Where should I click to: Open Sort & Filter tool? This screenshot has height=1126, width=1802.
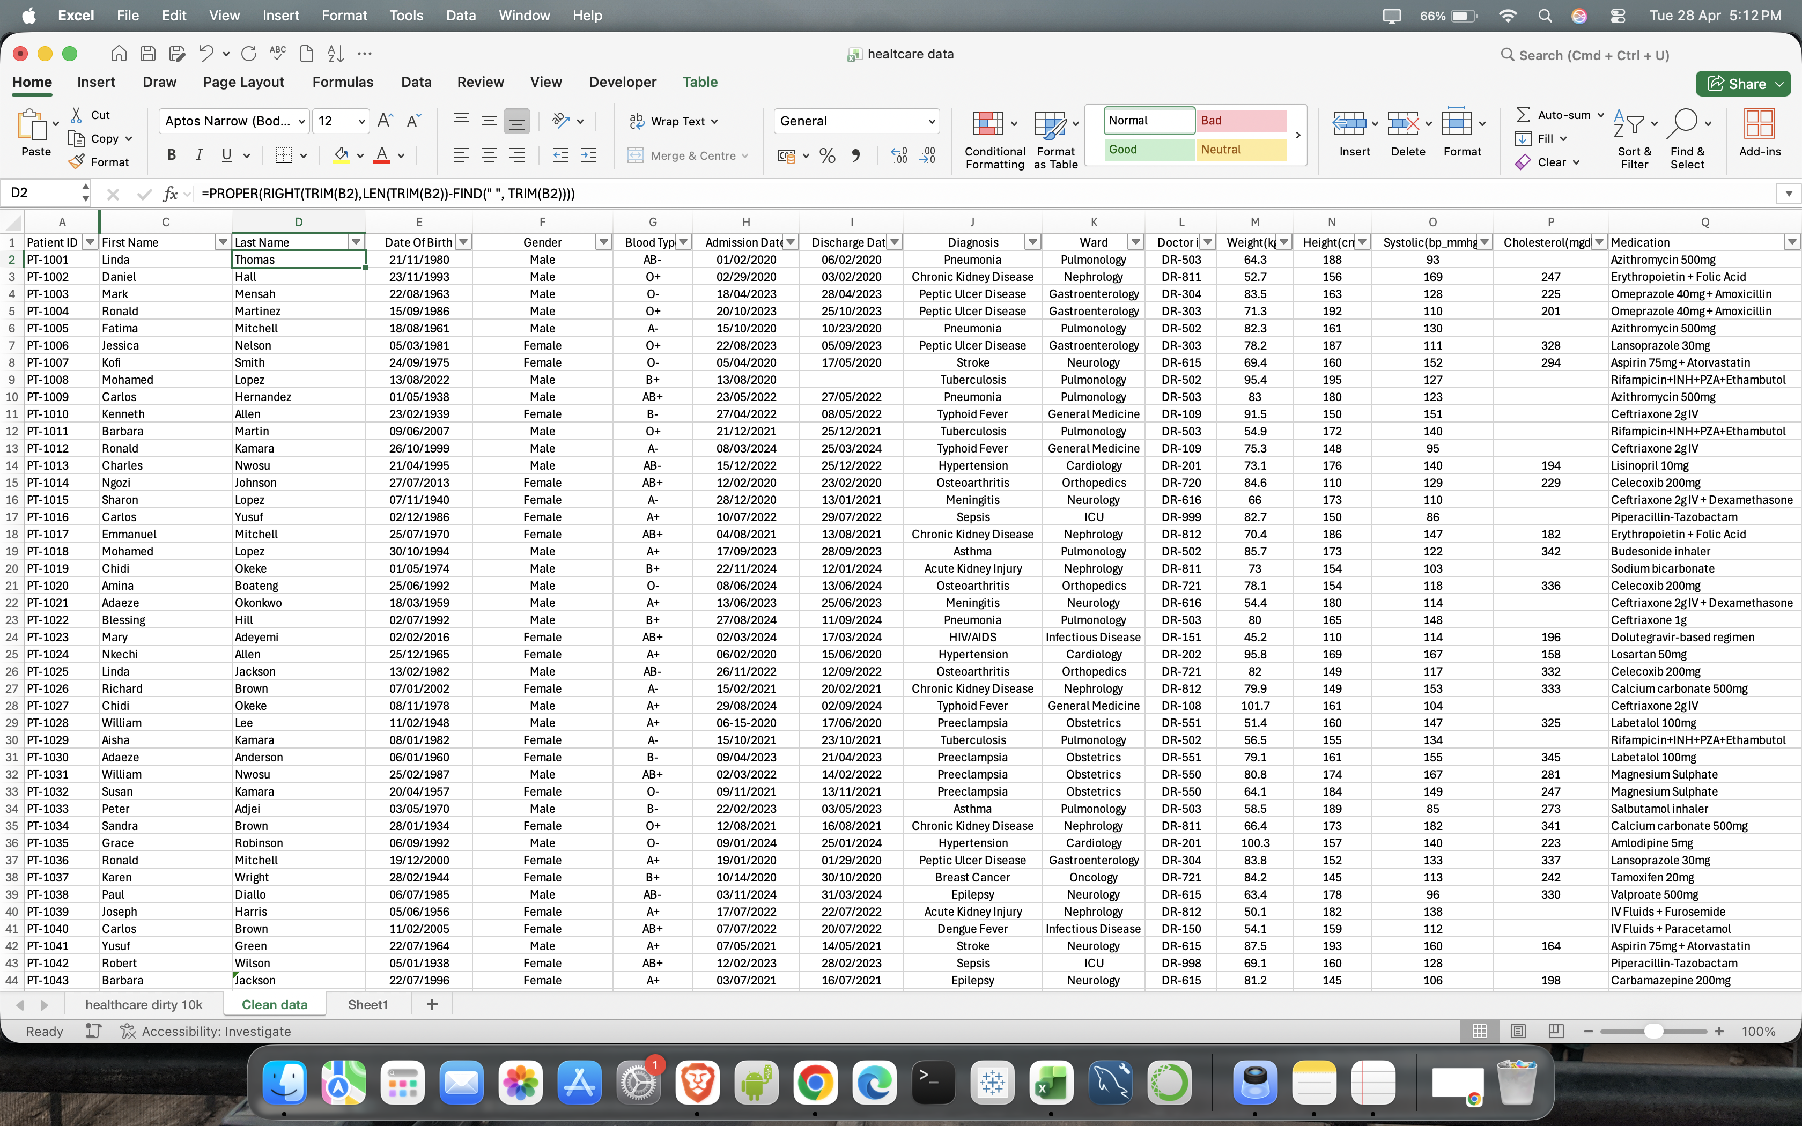pyautogui.click(x=1628, y=124)
